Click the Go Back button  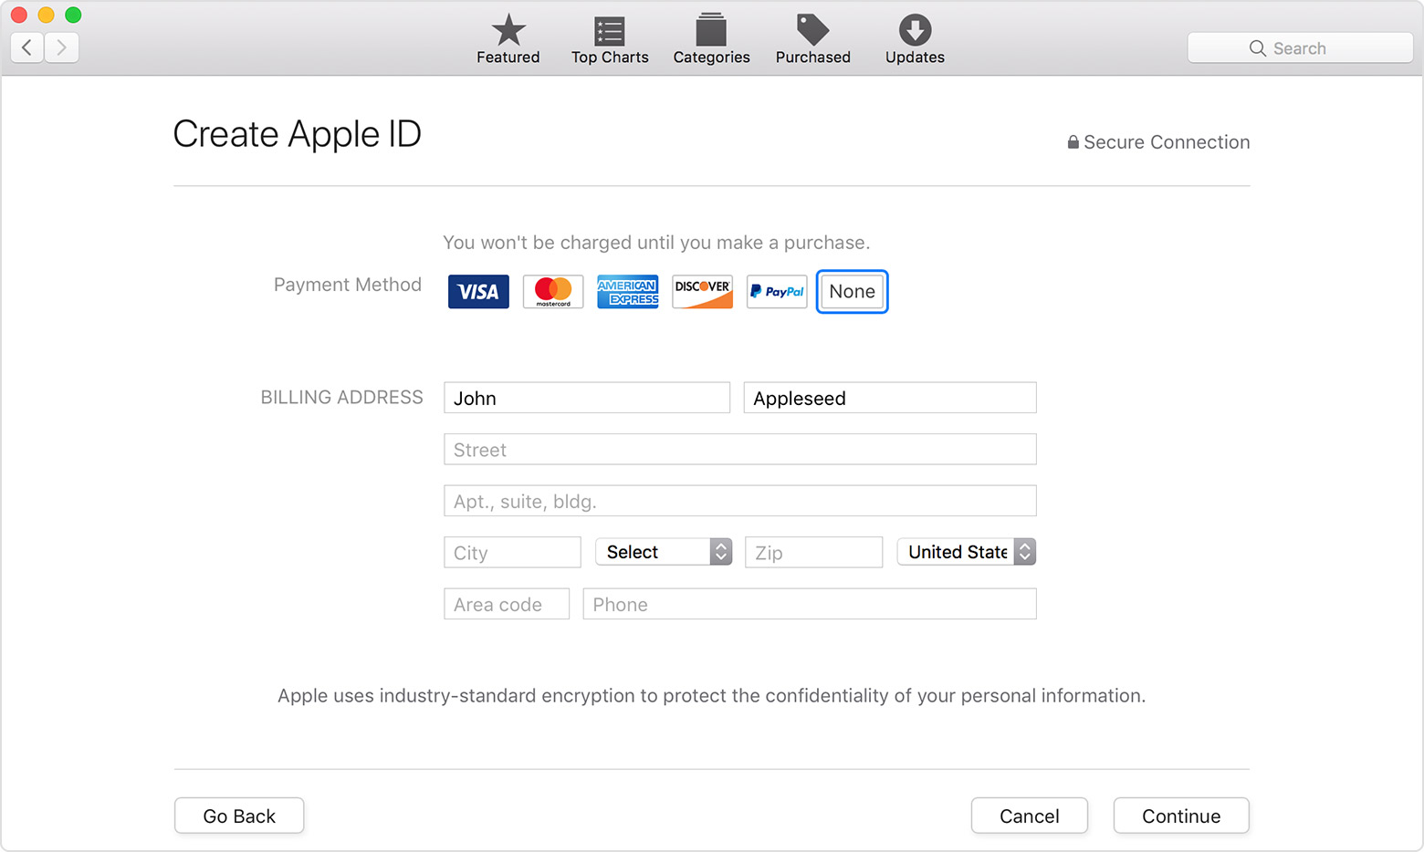tap(239, 816)
